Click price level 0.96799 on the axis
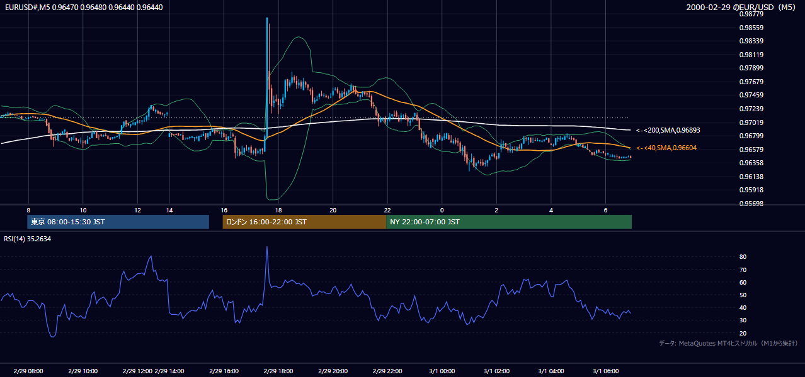The width and height of the screenshot is (805, 377). click(751, 136)
